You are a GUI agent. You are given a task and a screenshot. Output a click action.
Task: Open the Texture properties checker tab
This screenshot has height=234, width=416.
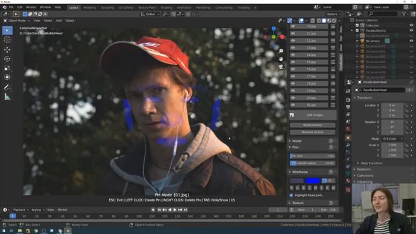pyautogui.click(x=348, y=190)
